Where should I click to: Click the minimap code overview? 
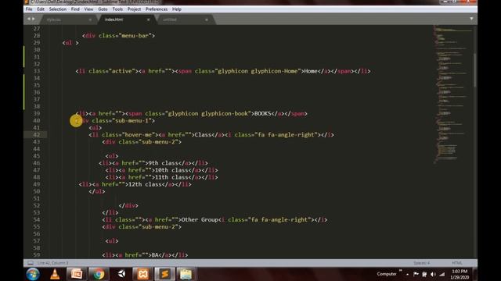452,94
